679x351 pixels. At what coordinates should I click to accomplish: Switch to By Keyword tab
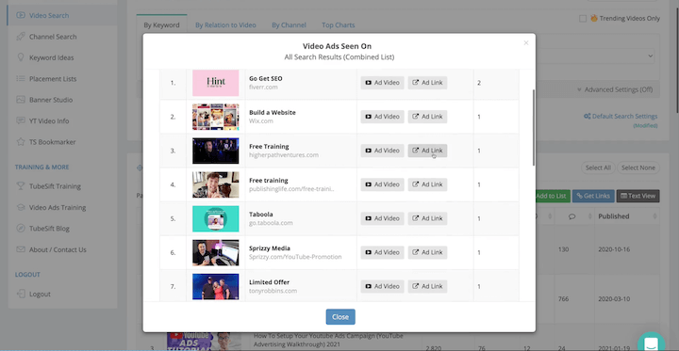(161, 25)
